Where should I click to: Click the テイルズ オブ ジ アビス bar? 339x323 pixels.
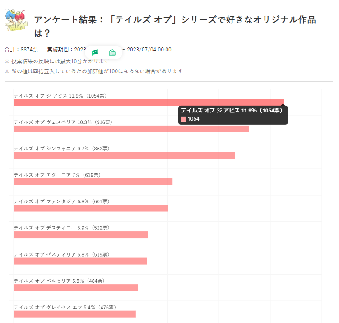(x=149, y=103)
